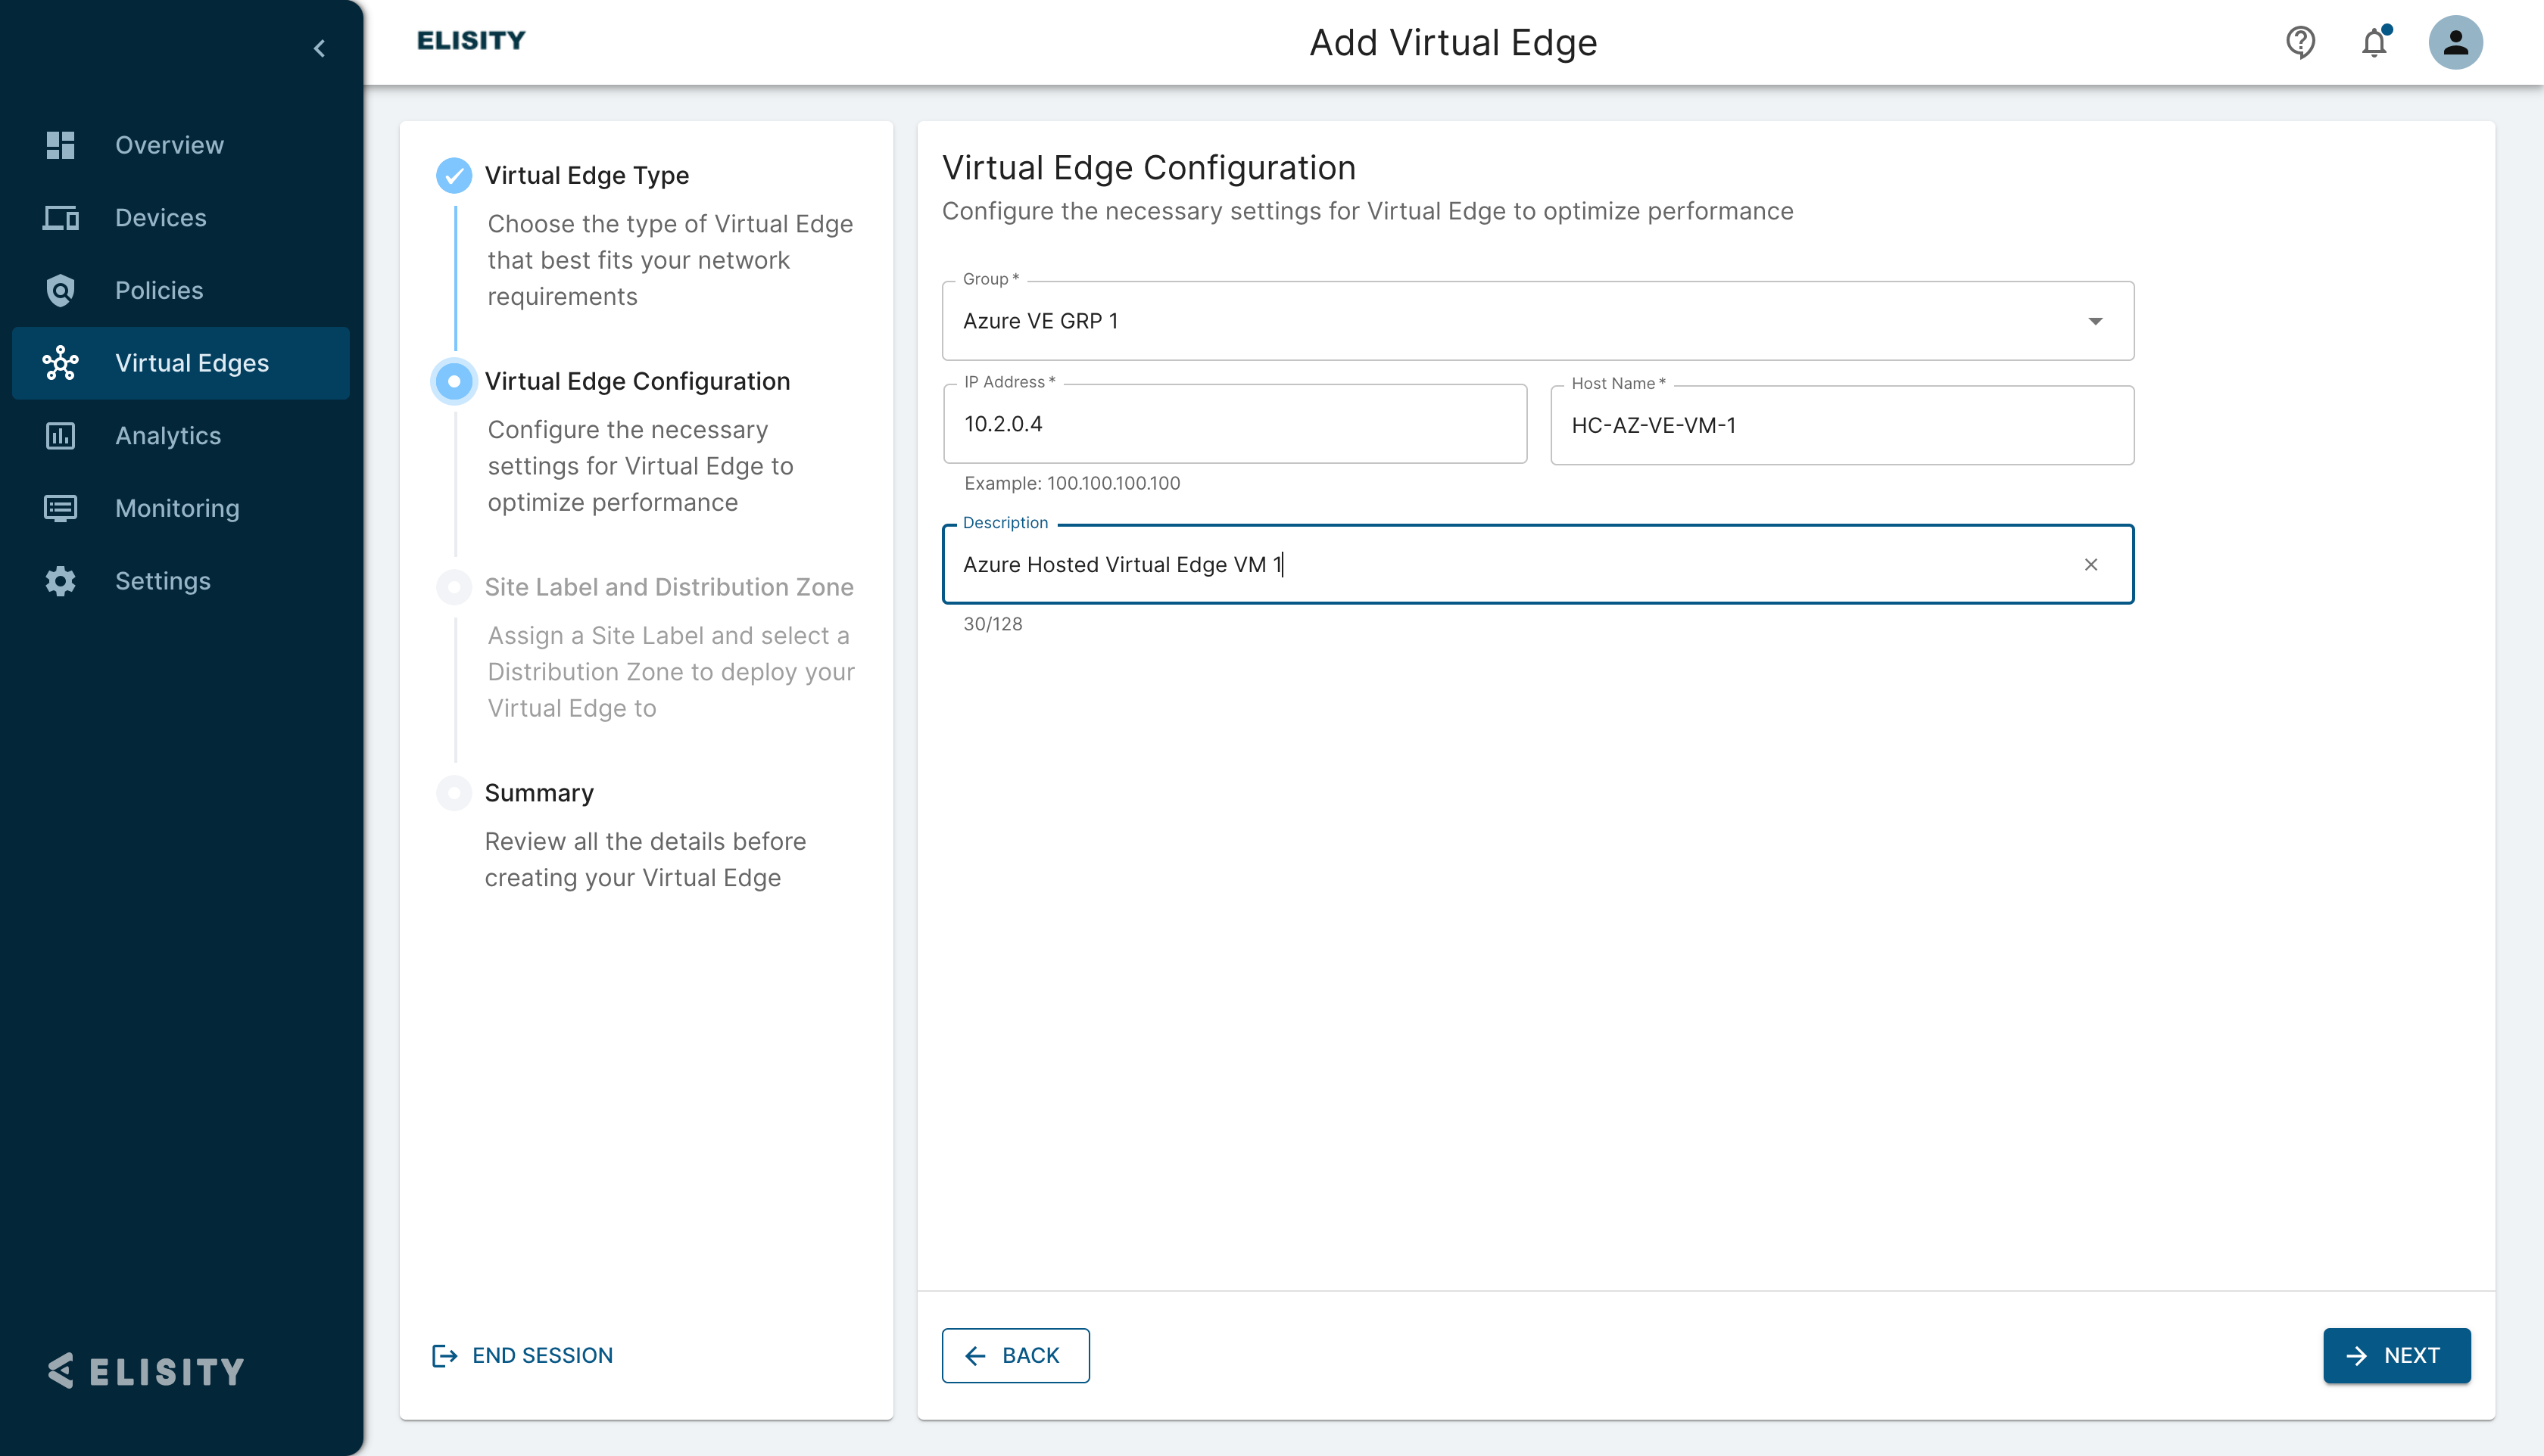The width and height of the screenshot is (2544, 1456).
Task: Click the Devices sidebar icon
Action: click(60, 218)
